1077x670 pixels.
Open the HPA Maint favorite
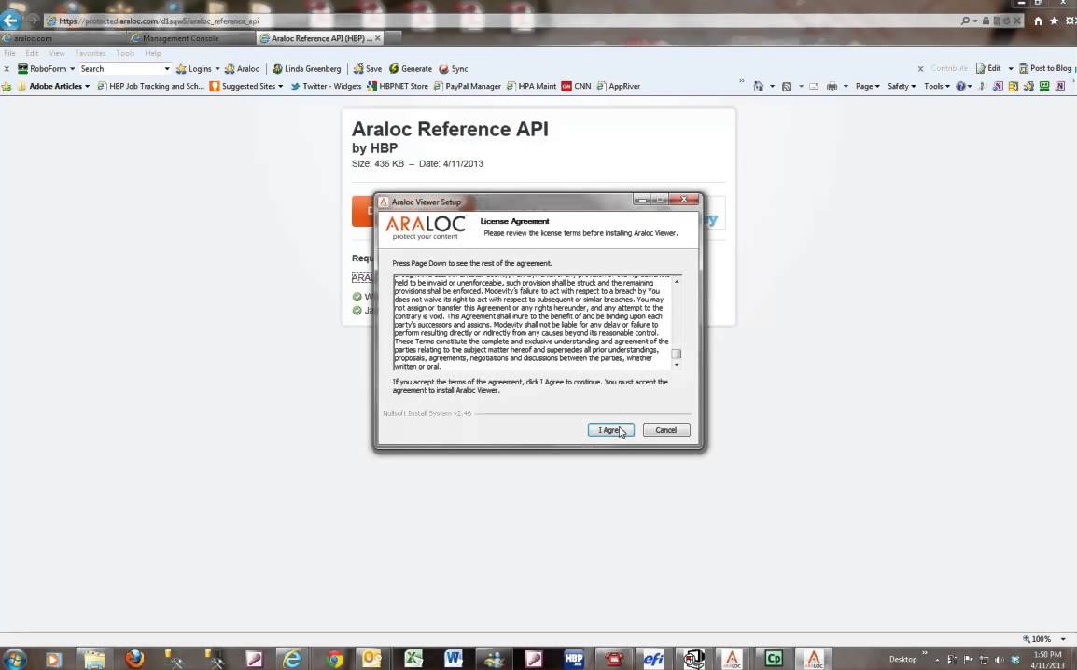coord(532,87)
